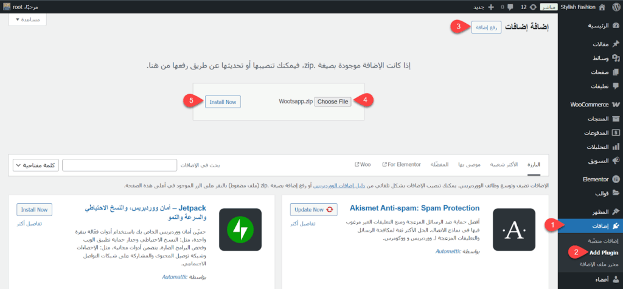Open إضافات منصّبة installed plugins submenu item
Image resolution: width=623 pixels, height=289 pixels.
(603, 242)
